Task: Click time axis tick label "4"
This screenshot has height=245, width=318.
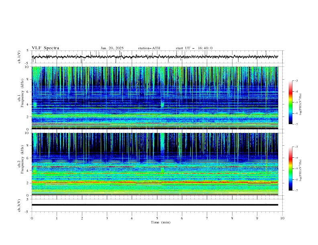Action: (x=132, y=218)
